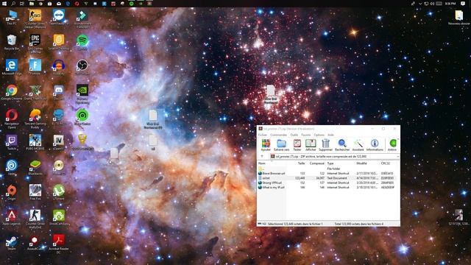Click the Extraire vers toolbar icon
471x265 pixels.
pos(281,145)
